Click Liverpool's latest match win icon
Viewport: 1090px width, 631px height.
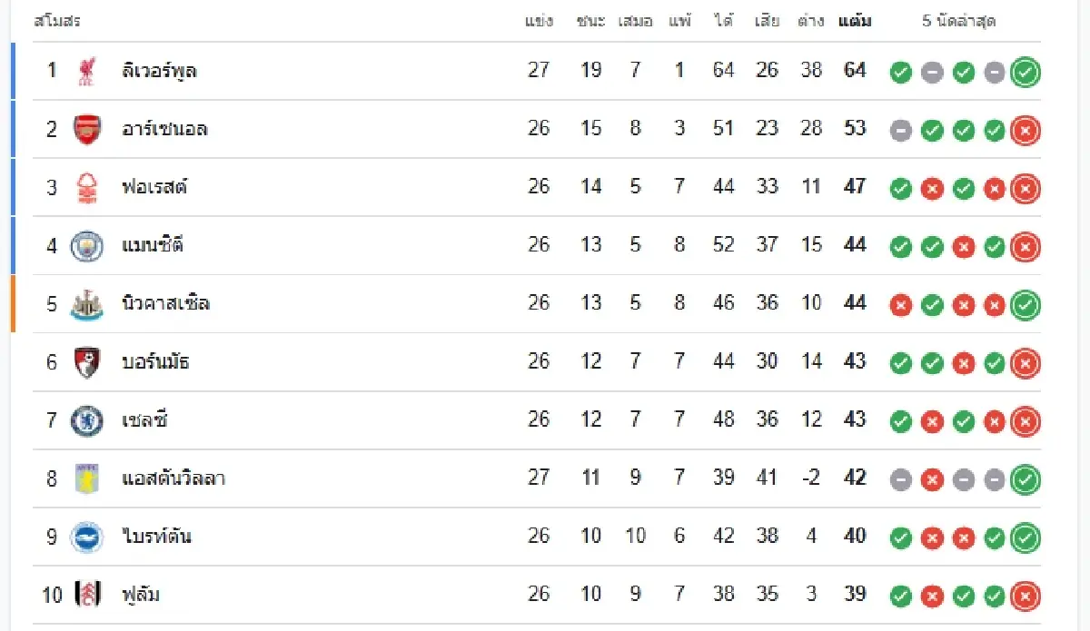[x=1026, y=72]
